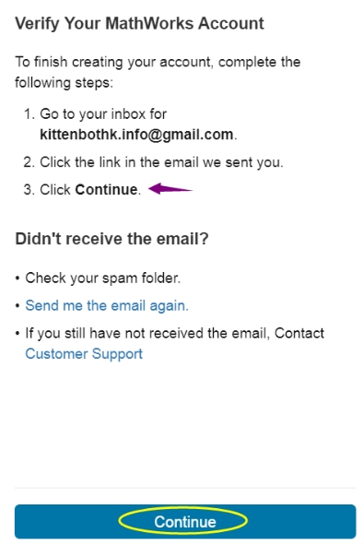This screenshot has width=363, height=545.
Task: Click the divider line above the Continue button
Action: coord(185,488)
